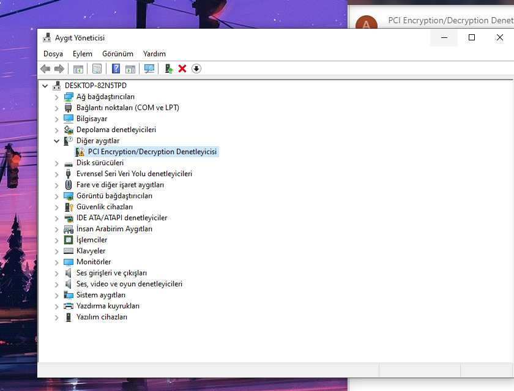Image resolution: width=514 pixels, height=391 pixels.
Task: Click the Update driver toolbar icon
Action: click(x=168, y=69)
